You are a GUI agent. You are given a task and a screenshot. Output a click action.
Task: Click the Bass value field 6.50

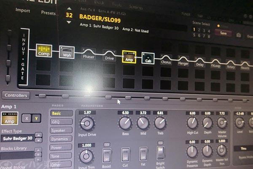pos(125,113)
